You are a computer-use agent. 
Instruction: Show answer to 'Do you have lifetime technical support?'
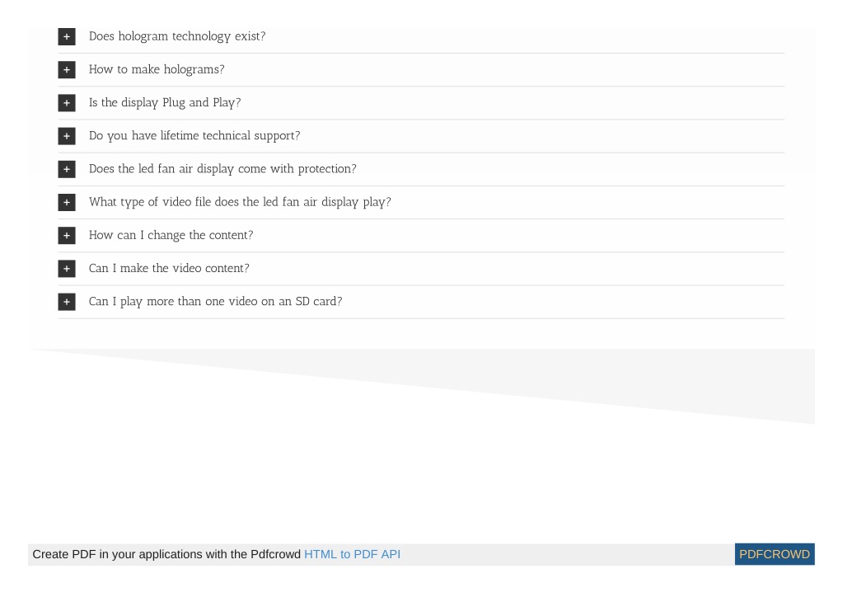(194, 136)
